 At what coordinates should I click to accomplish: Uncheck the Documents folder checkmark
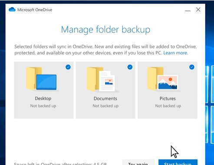tap(130, 67)
